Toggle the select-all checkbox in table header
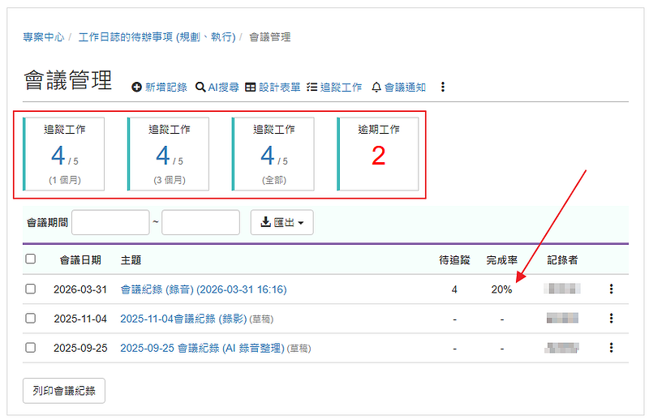The height and width of the screenshot is (420, 649). 31,259
